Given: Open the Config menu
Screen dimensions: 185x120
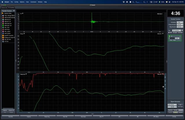Looking at the screenshot, I should [x=16, y=2].
